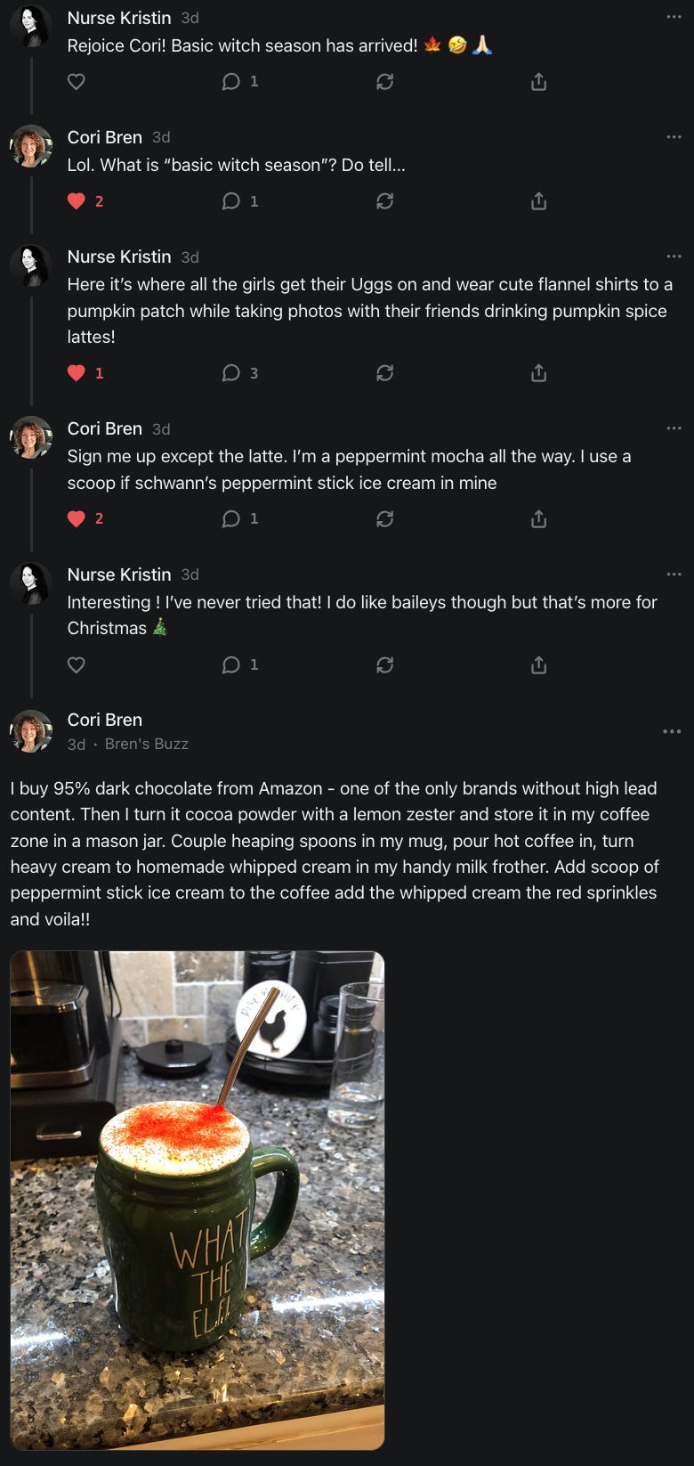
Task: Restack Cori Bren's "Do tell" comment
Action: (384, 201)
